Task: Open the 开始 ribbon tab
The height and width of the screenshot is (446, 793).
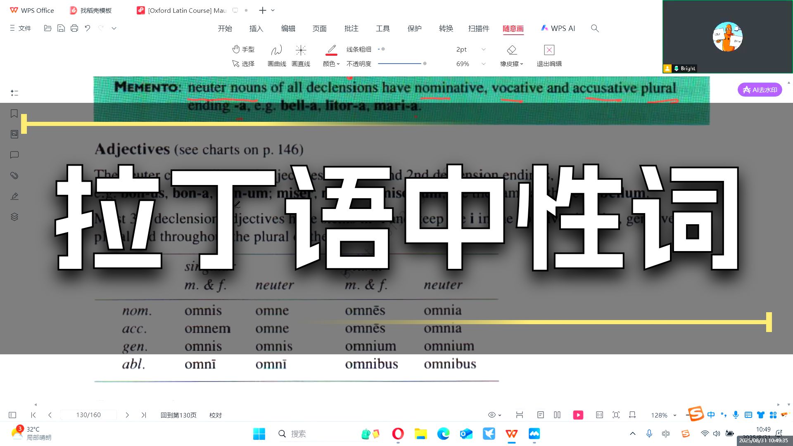Action: 225,28
